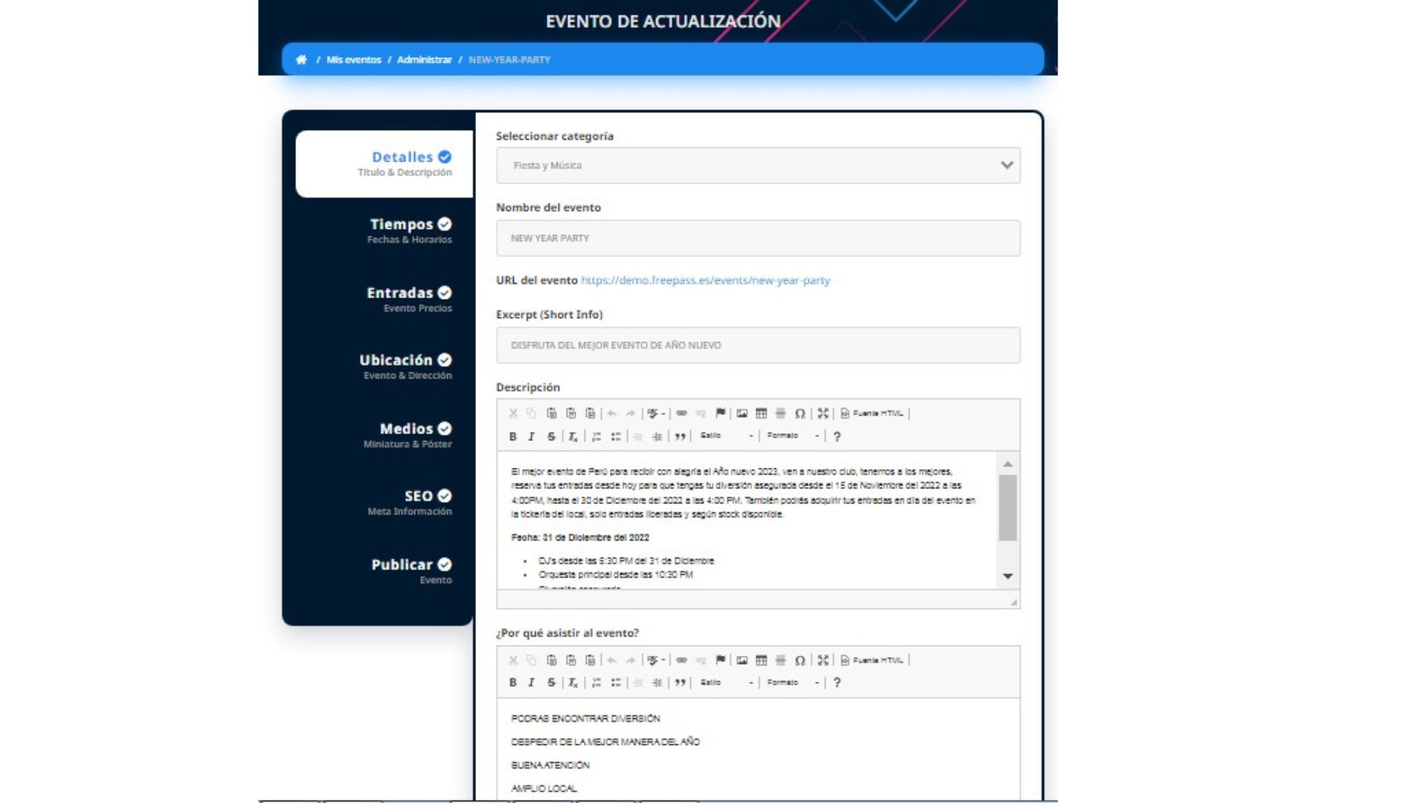Maximize the Descripción editor with fullscreen icon
Image resolution: width=1428 pixels, height=803 pixels.
(x=823, y=413)
